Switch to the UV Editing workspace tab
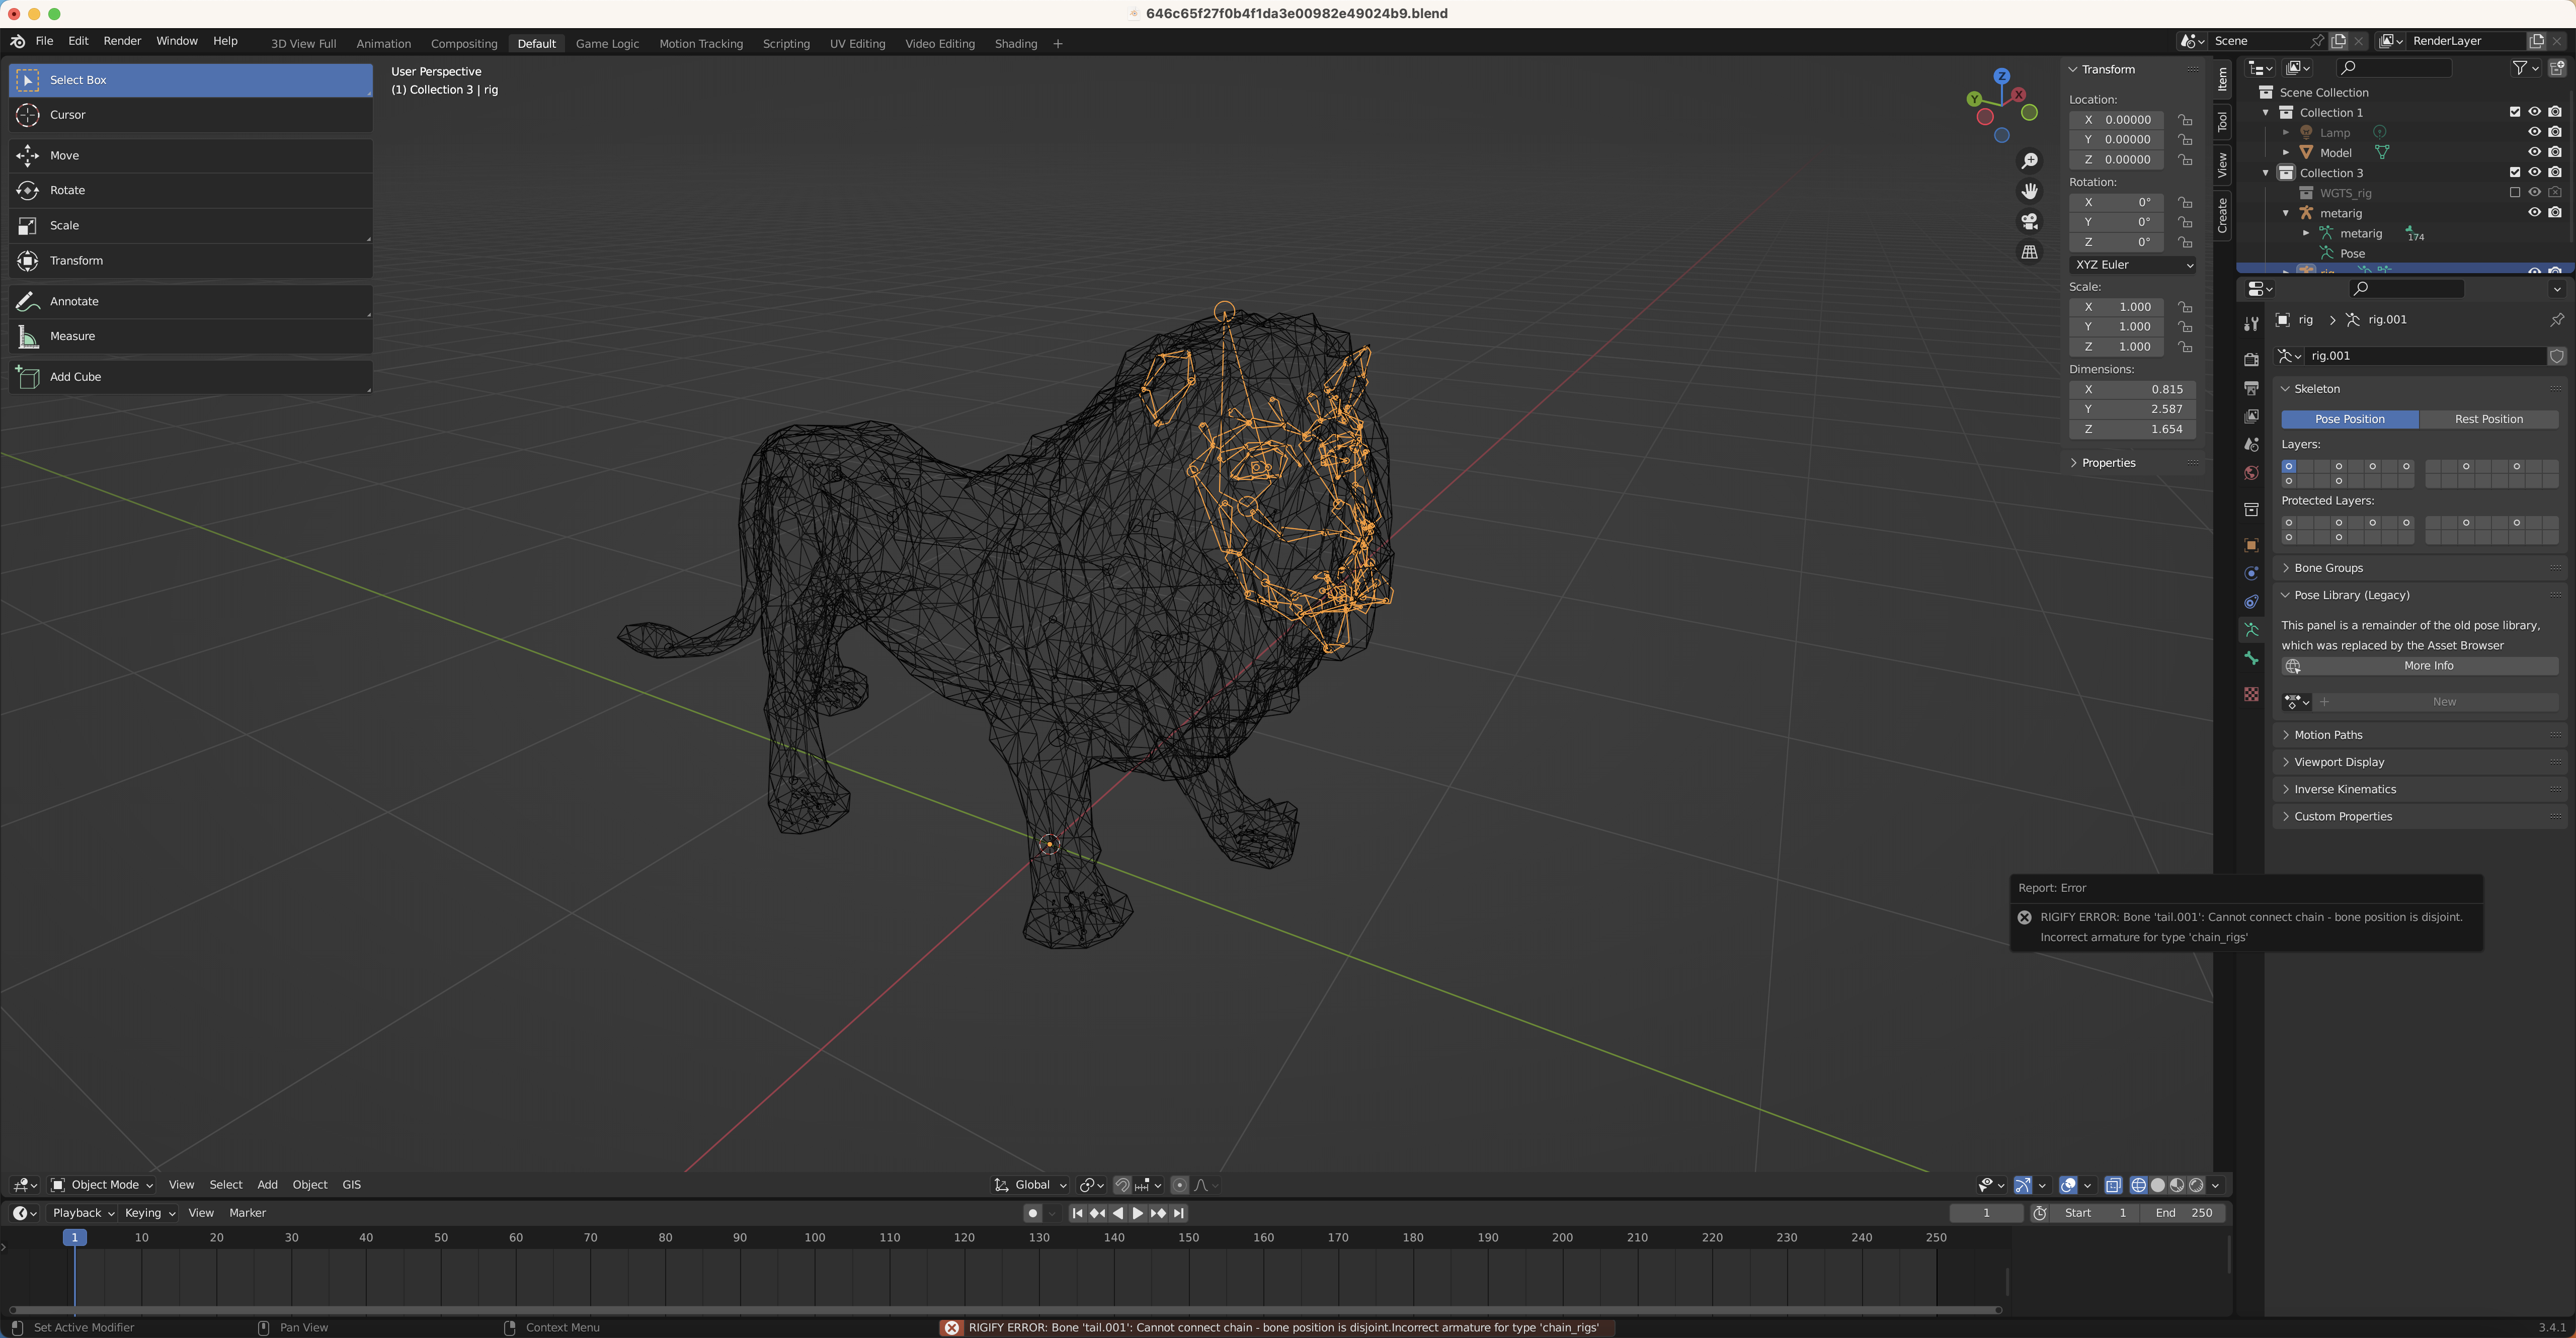This screenshot has width=2576, height=1338. pos(857,44)
